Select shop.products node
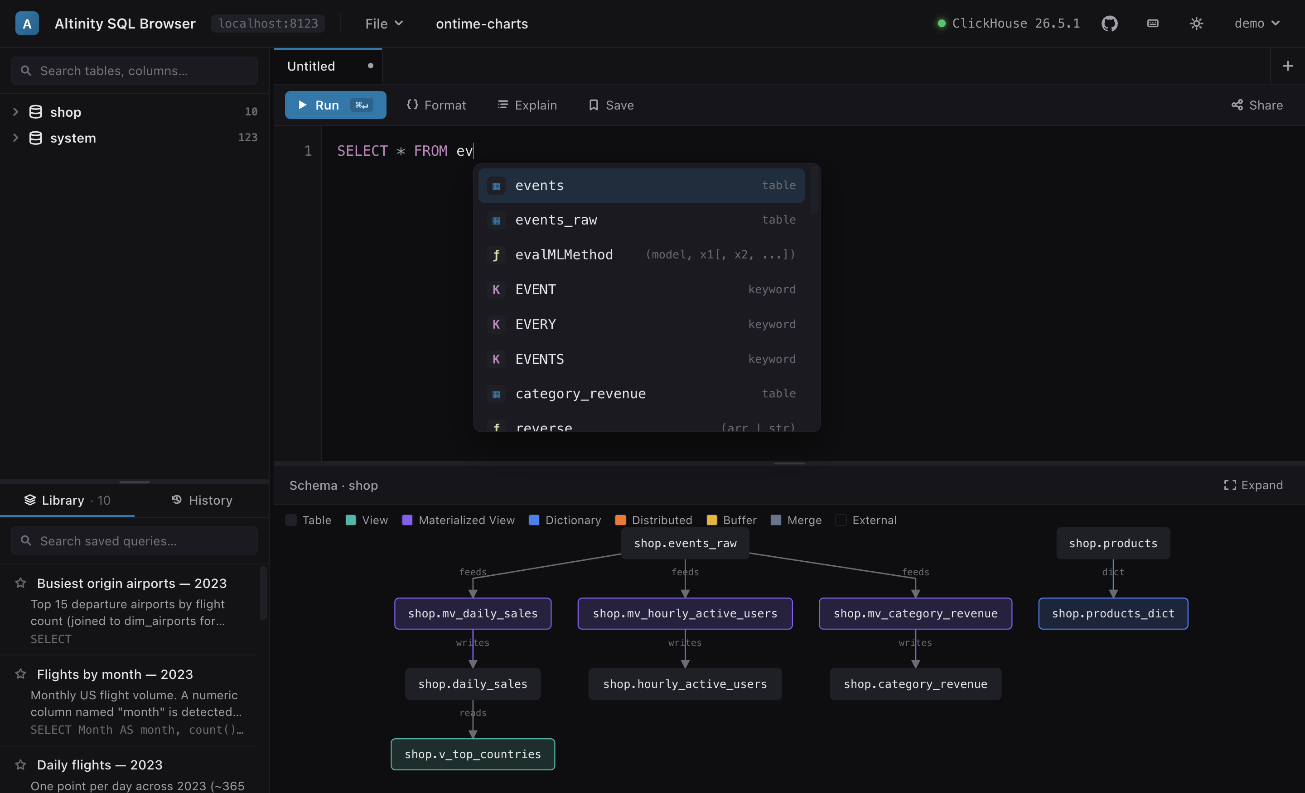The width and height of the screenshot is (1305, 793). coord(1113,543)
